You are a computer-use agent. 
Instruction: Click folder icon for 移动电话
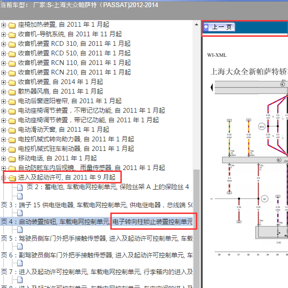click(12, 159)
